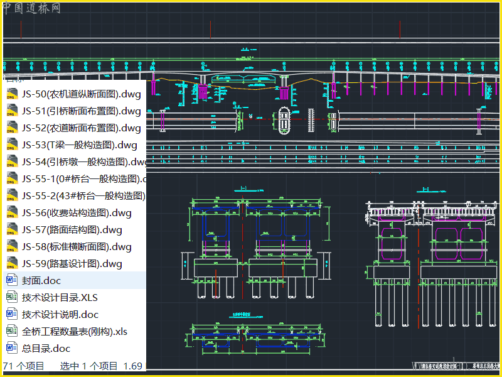Click the Word icon next to 总目录.doc
The height and width of the screenshot is (377, 502).
(12, 348)
